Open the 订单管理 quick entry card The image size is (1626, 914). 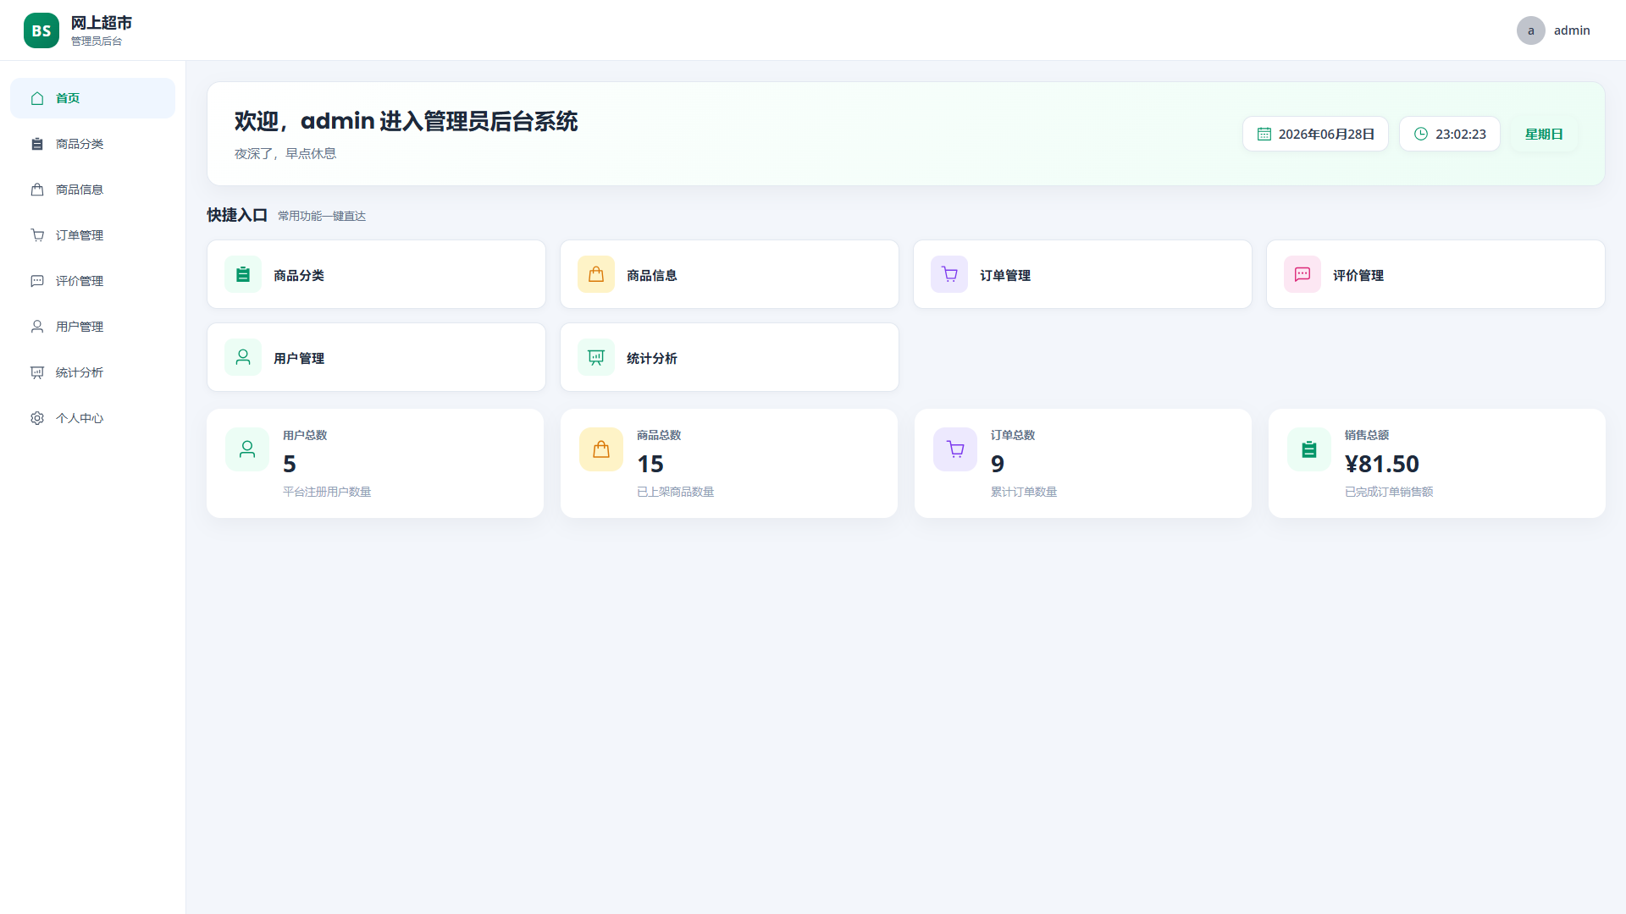1082,274
